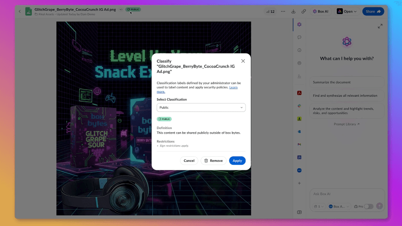Choose Analyze the content and highlight trends

click(347, 111)
